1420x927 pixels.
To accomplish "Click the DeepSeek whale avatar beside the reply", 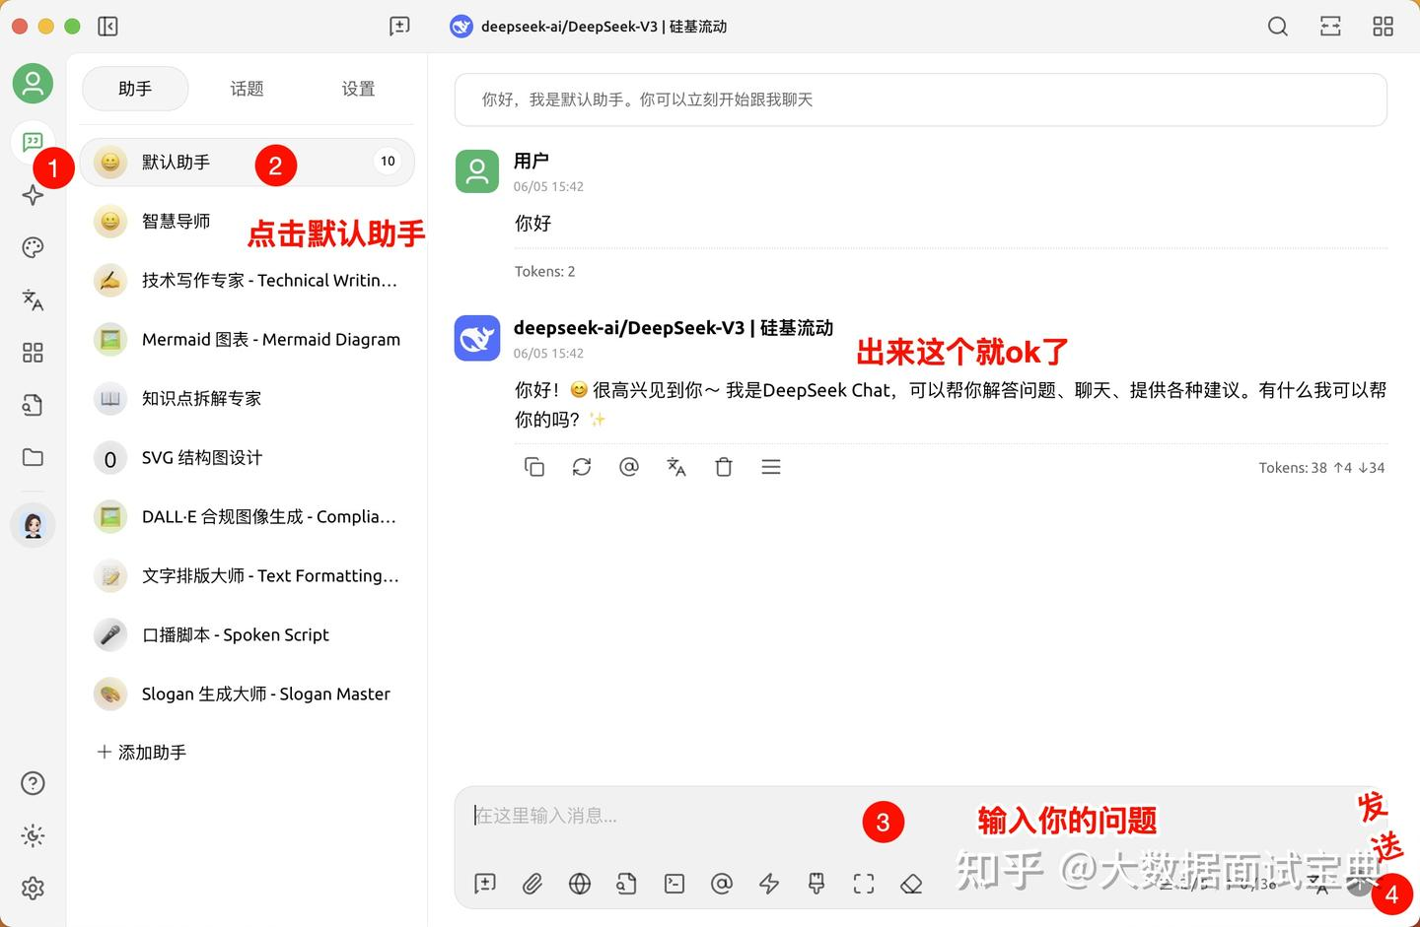I will (477, 338).
